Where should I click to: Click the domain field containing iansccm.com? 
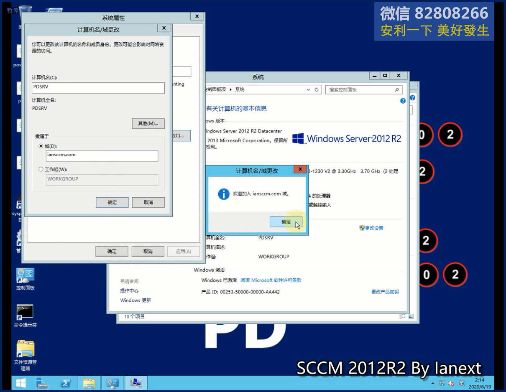102,155
